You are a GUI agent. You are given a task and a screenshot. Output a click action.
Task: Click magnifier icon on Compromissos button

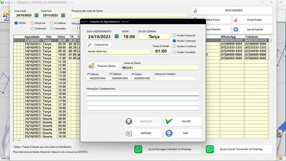90,44
